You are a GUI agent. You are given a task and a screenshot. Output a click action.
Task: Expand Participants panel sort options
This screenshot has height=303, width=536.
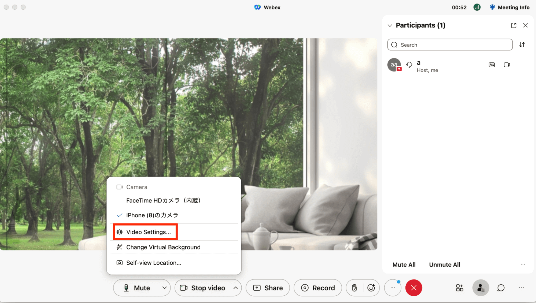click(x=522, y=44)
